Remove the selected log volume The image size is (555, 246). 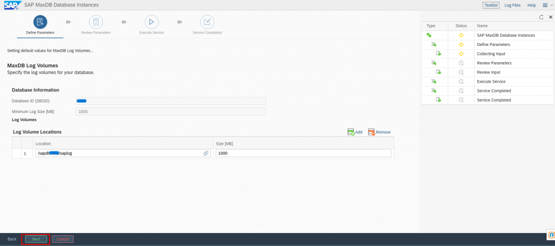(379, 132)
